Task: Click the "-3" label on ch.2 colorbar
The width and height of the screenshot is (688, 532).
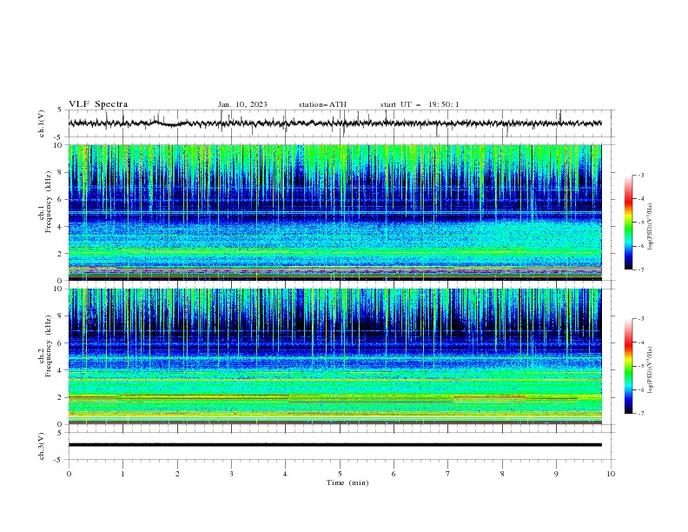Action: click(x=641, y=319)
